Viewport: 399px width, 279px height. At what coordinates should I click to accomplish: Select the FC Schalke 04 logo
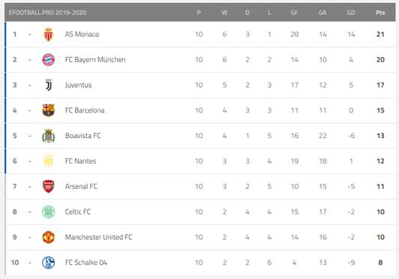coord(48,262)
